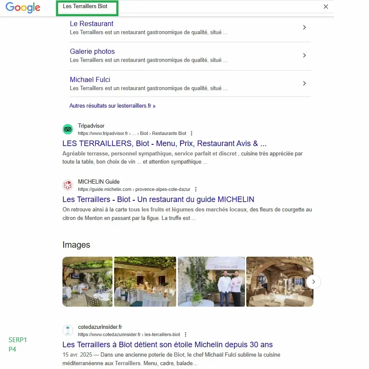Expand the chevron beside Le Restaurant
The height and width of the screenshot is (369, 369).
pyautogui.click(x=304, y=27)
